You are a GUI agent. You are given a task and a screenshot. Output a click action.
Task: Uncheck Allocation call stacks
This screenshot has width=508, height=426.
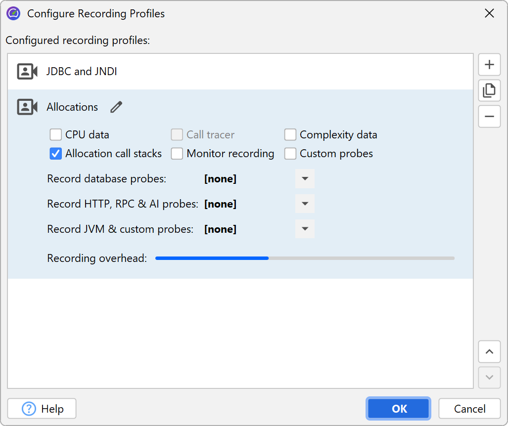click(55, 154)
